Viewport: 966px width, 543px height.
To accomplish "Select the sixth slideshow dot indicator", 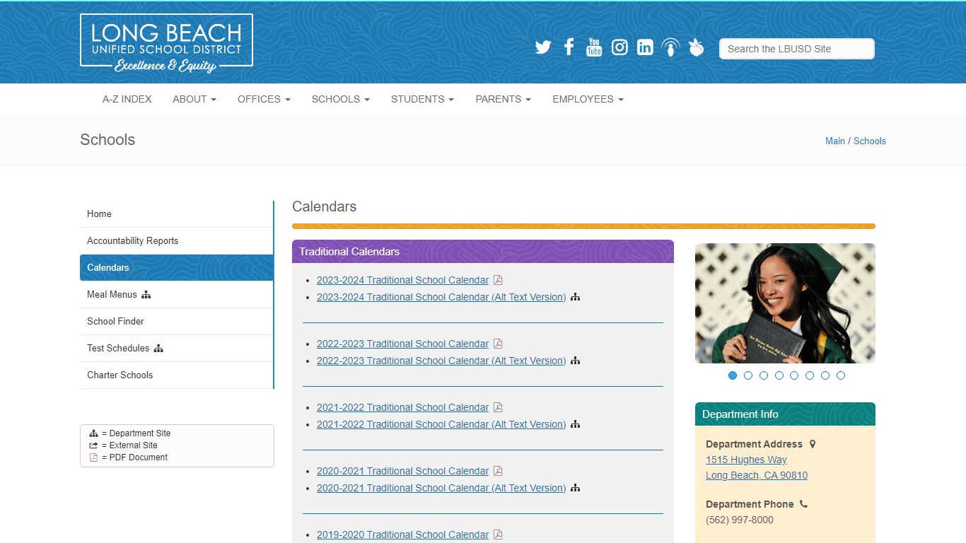I will click(810, 375).
